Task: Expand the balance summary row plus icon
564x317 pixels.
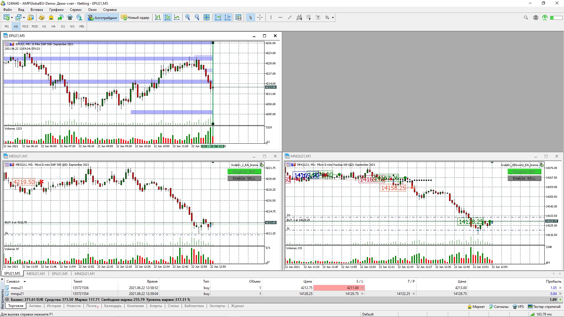Action: coord(7,300)
